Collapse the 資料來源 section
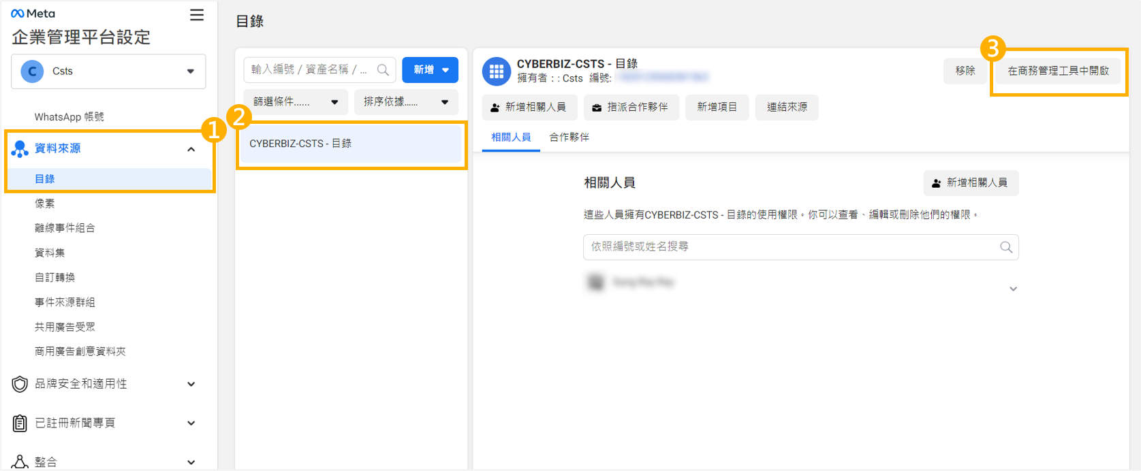 coord(191,149)
